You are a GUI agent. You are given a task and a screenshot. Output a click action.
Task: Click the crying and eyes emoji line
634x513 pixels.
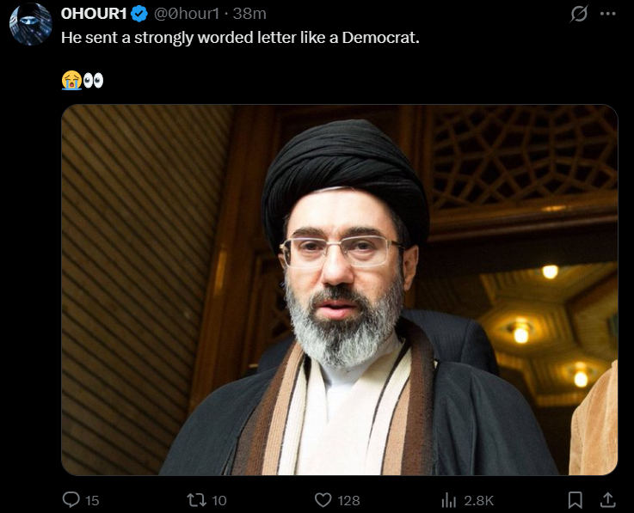pos(83,81)
